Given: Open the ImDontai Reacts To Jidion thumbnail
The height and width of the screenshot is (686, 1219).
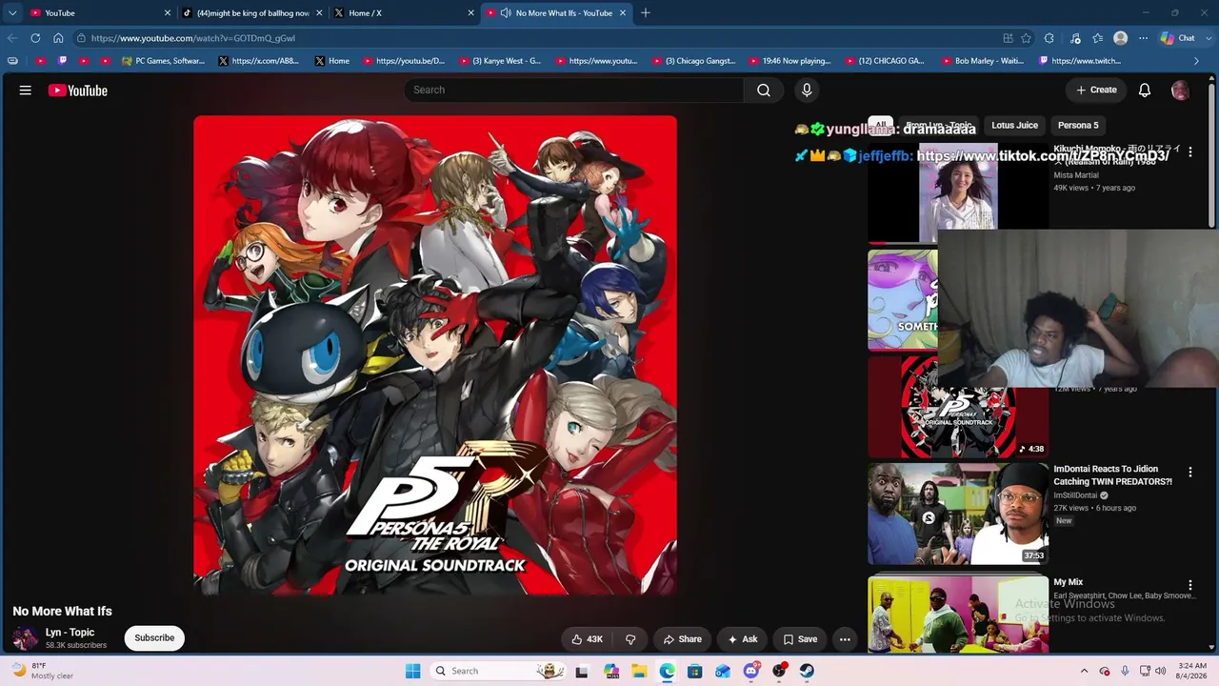Looking at the screenshot, I should point(958,514).
